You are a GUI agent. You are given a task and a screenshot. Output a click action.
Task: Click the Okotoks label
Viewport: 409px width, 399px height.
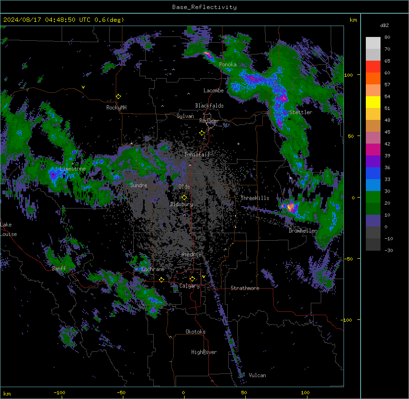pyautogui.click(x=195, y=332)
